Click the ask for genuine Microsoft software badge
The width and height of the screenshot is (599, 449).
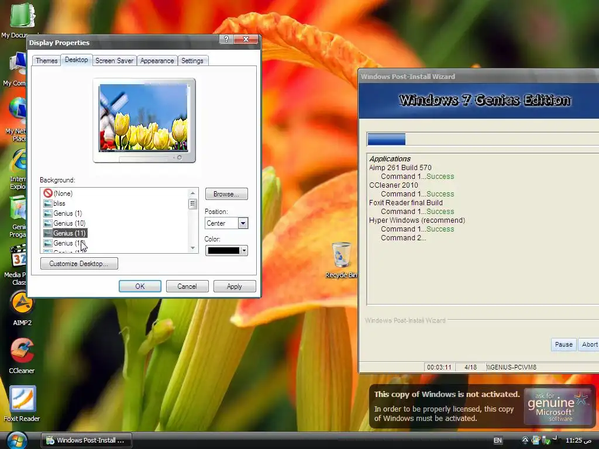(558, 407)
